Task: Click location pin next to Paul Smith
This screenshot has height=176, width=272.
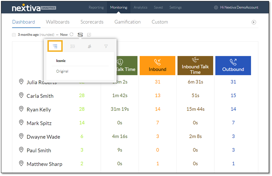Action: pos(21,150)
